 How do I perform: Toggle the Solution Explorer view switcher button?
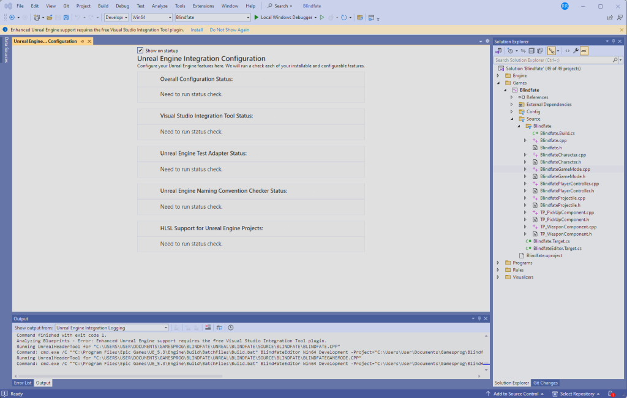click(500, 51)
